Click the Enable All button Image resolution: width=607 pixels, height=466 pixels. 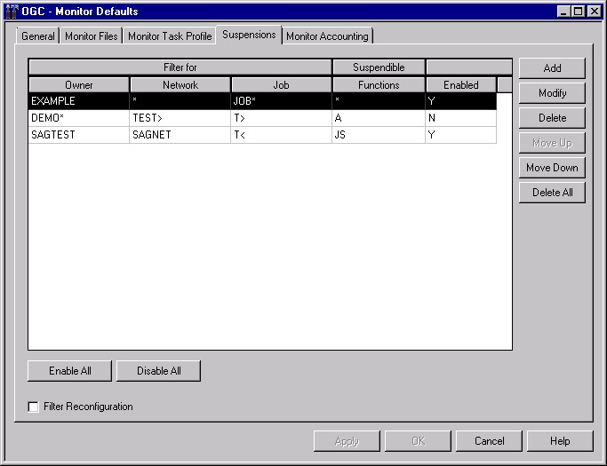69,371
